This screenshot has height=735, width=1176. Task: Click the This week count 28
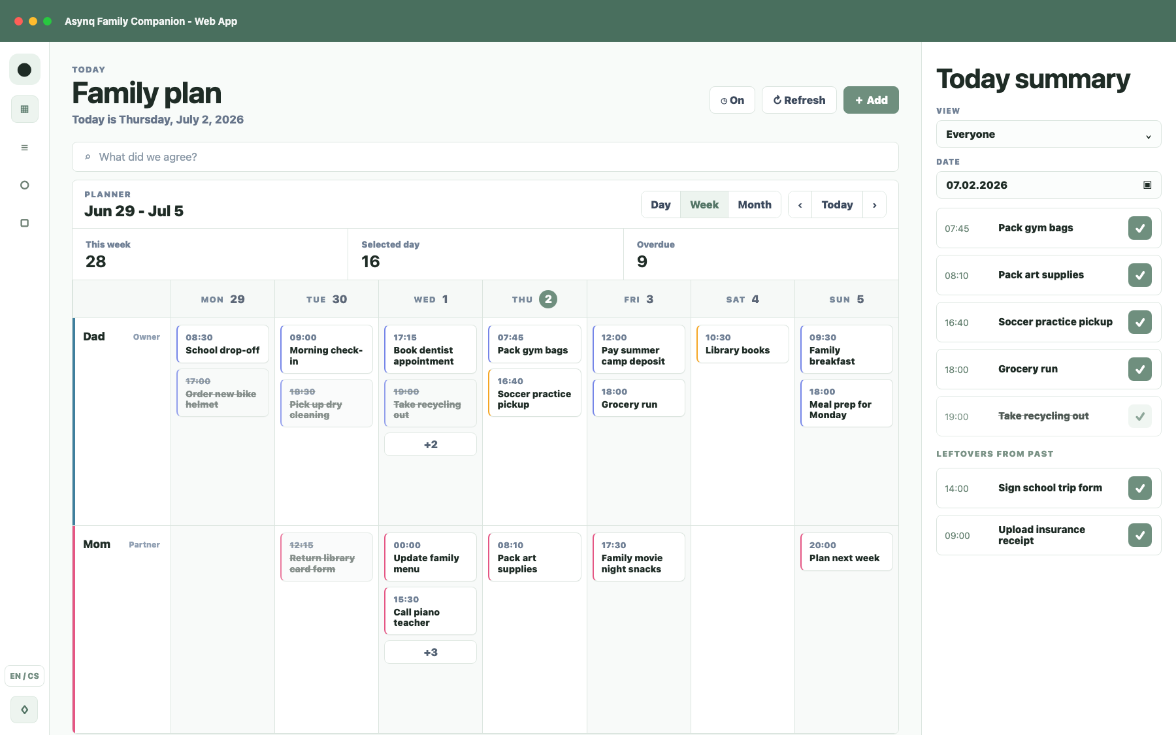pyautogui.click(x=95, y=261)
